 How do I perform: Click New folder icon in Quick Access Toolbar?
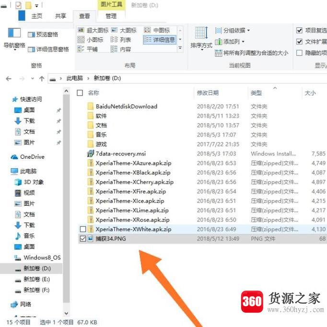(x=28, y=5)
